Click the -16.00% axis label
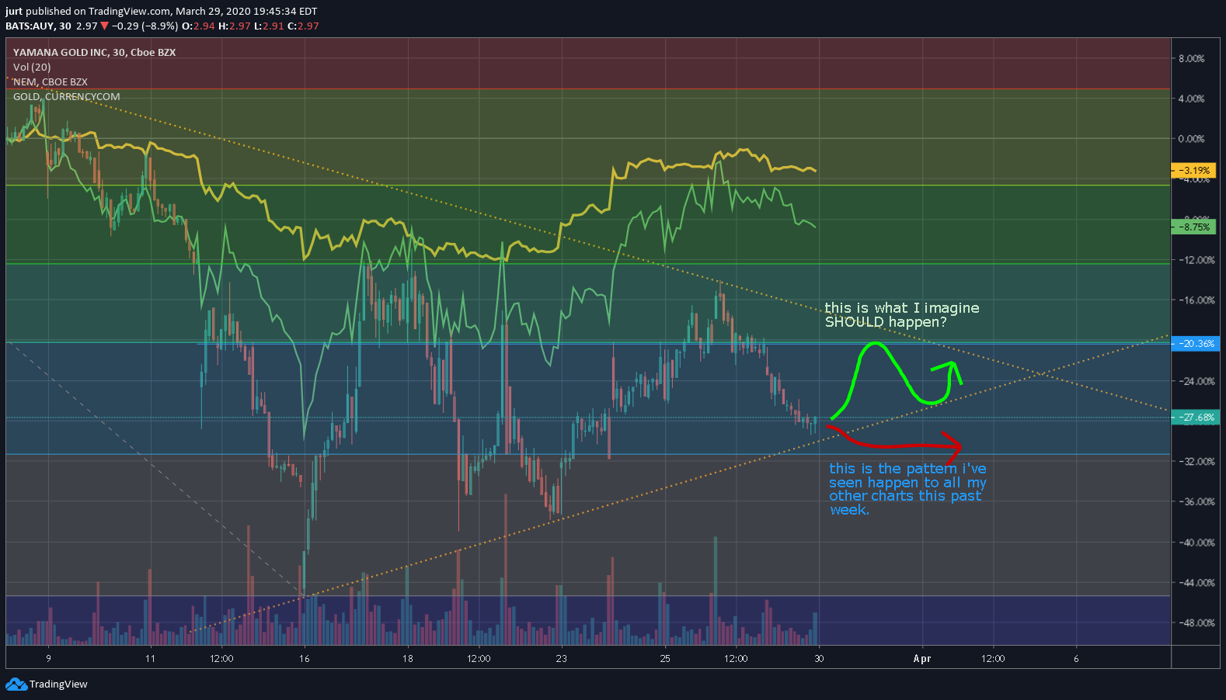This screenshot has width=1226, height=700. pyautogui.click(x=1195, y=300)
